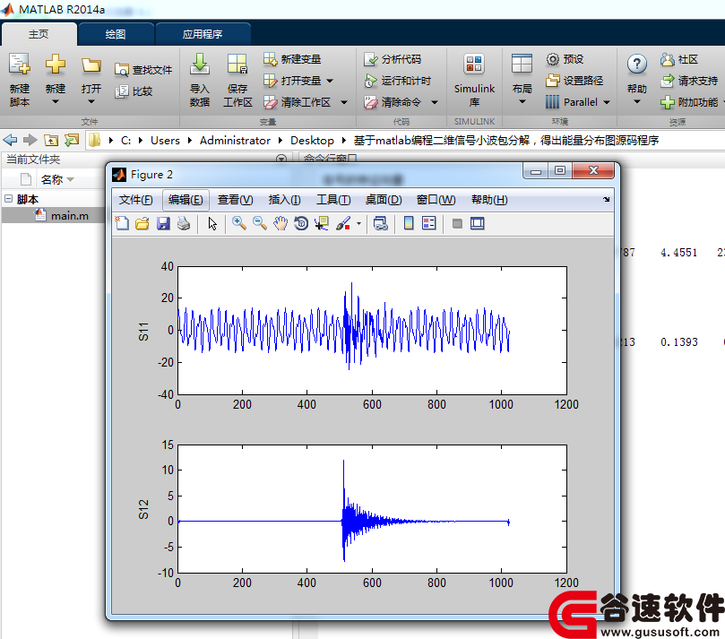Select the main.m file
The image size is (725, 639).
pos(69,215)
